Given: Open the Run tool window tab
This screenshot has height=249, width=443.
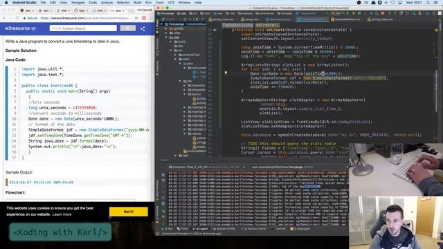Looking at the screenshot, I should click(168, 229).
